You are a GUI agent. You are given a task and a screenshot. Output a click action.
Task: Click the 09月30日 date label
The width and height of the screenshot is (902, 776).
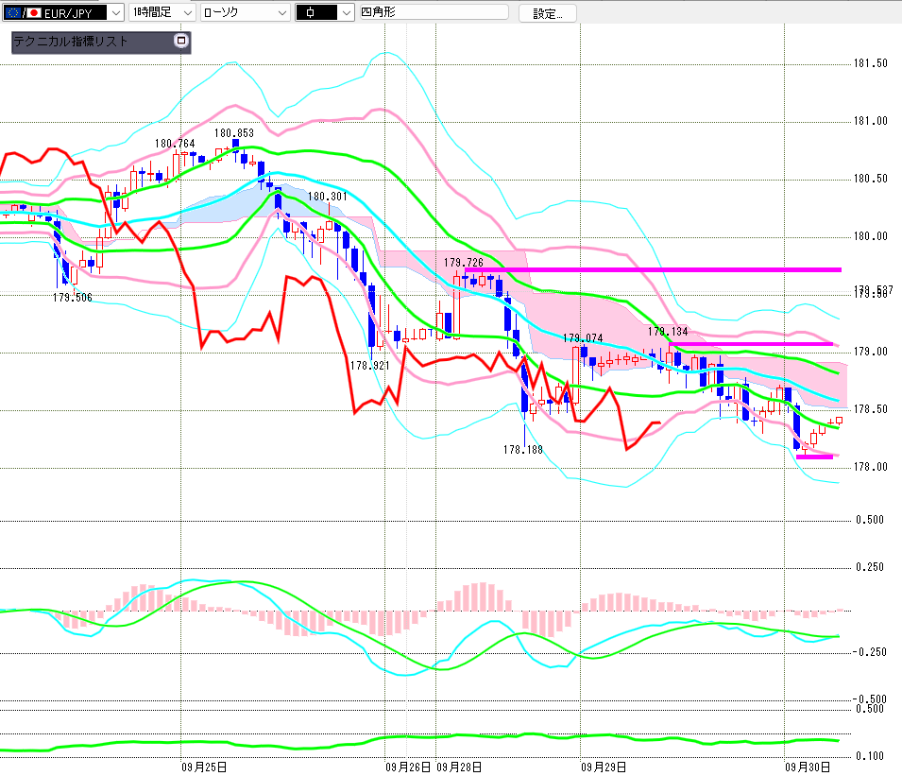(808, 767)
